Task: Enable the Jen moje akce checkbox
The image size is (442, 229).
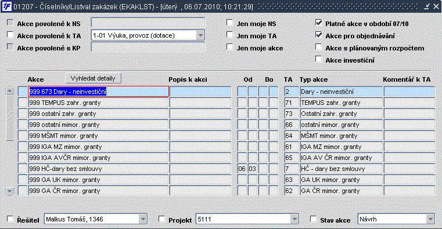Action: click(230, 47)
